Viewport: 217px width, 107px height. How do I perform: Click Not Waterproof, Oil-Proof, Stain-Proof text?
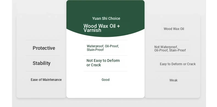[x=170, y=49]
